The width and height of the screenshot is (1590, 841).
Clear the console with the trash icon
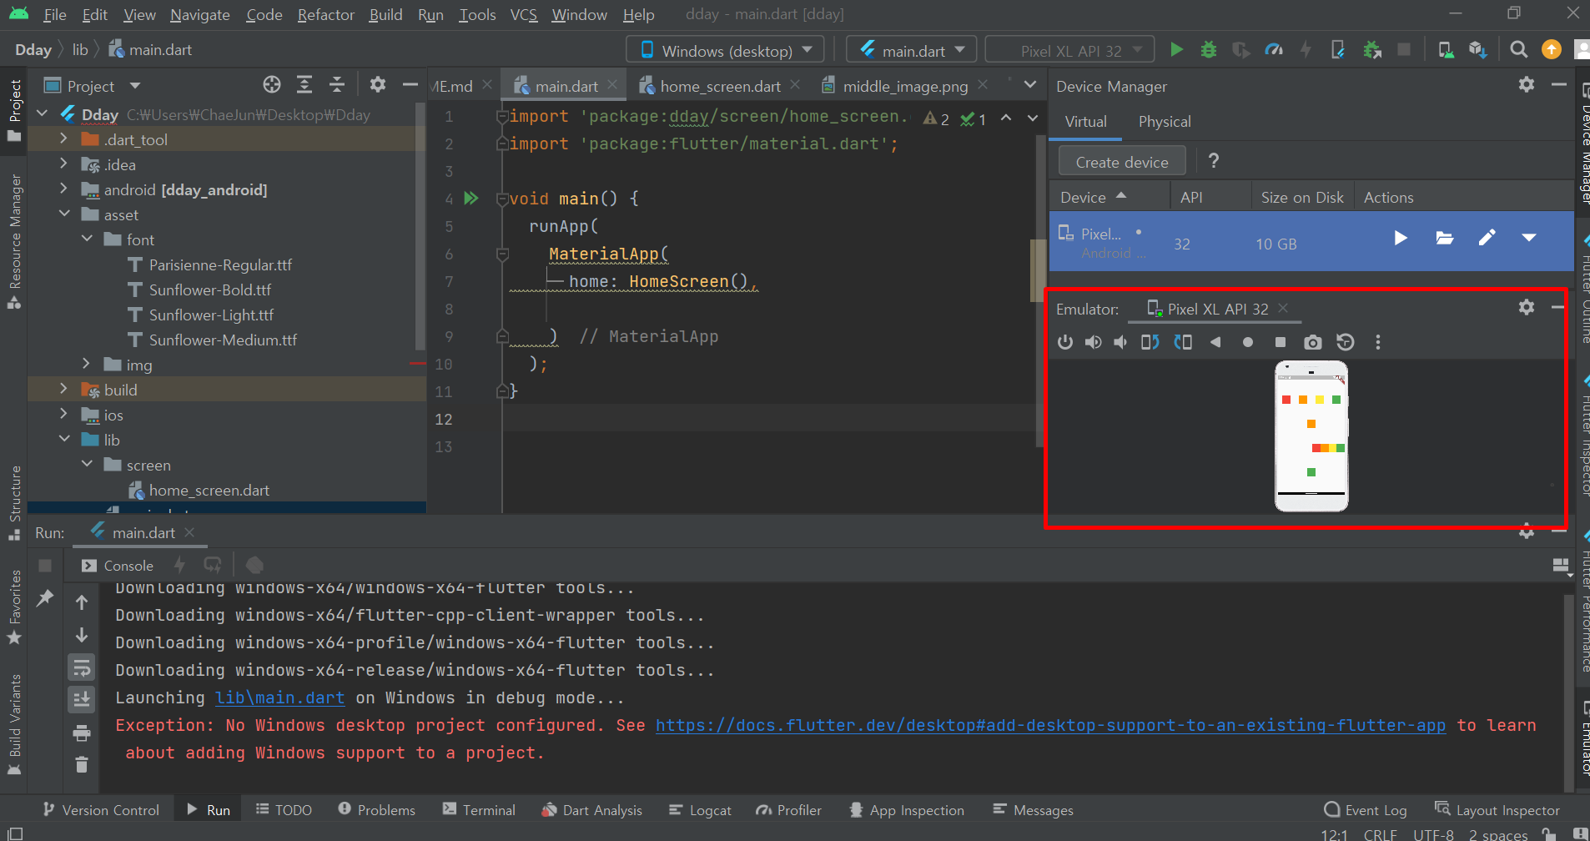82,764
